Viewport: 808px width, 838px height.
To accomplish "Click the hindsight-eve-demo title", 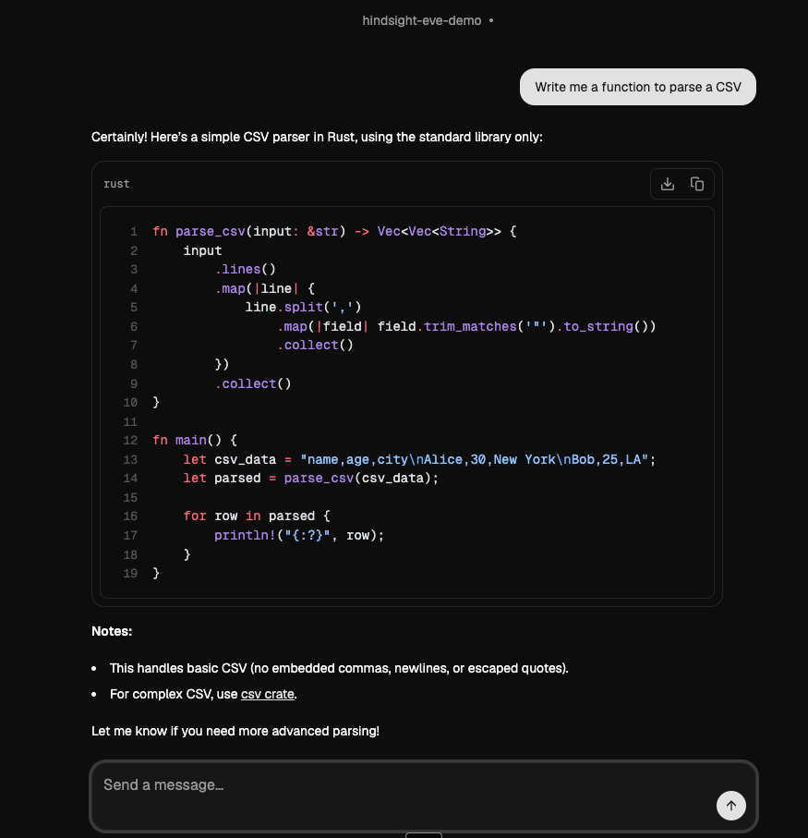I will click(x=422, y=21).
